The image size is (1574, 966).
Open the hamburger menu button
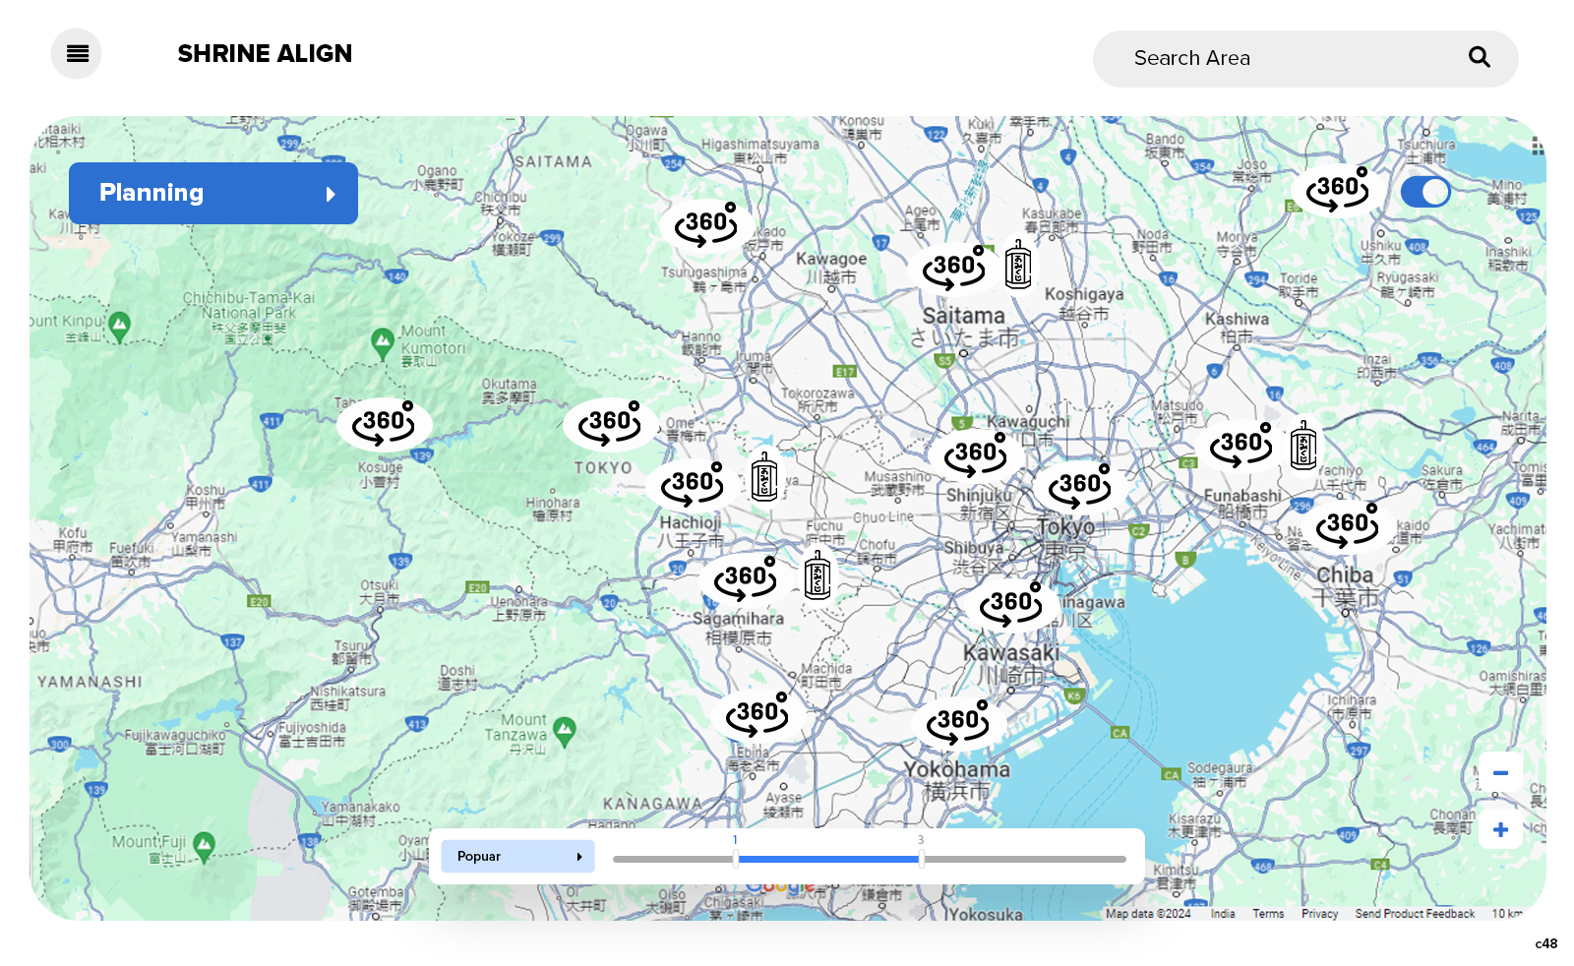pos(77,54)
